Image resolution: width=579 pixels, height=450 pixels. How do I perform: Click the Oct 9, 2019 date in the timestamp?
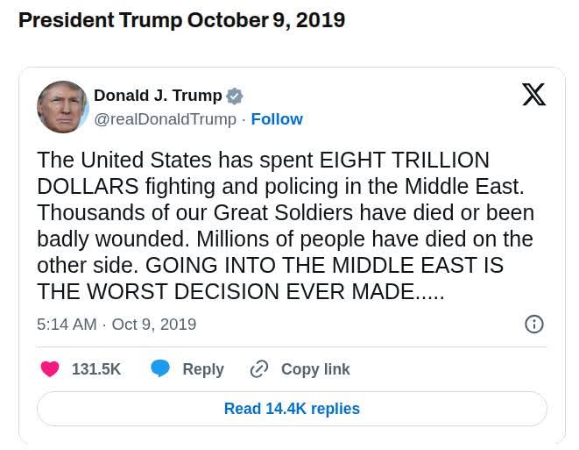tap(154, 325)
